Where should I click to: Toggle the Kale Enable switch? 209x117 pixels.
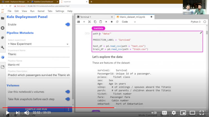click(68, 24)
